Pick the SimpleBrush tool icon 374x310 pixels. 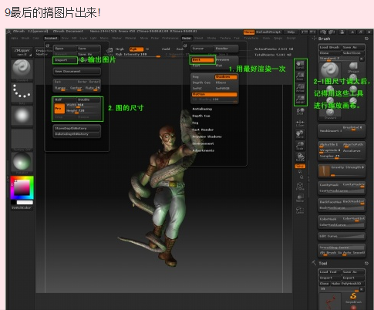[353, 298]
